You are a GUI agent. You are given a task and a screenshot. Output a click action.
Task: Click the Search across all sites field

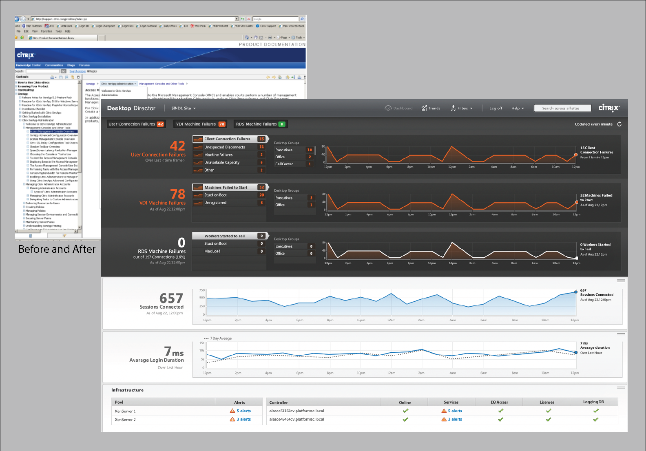pos(562,108)
